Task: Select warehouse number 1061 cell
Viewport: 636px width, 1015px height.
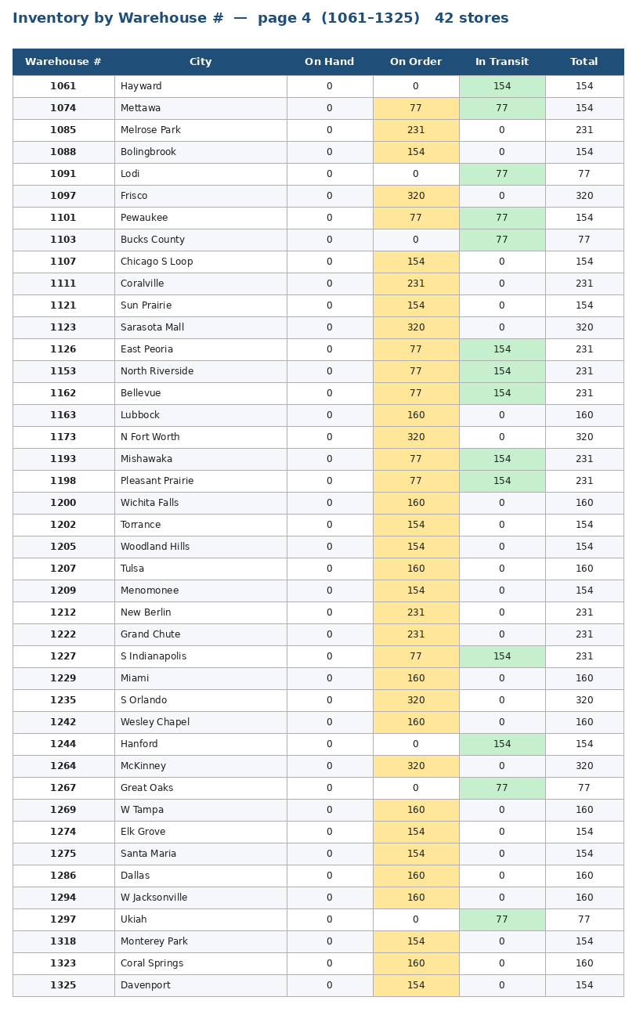Action: click(63, 86)
